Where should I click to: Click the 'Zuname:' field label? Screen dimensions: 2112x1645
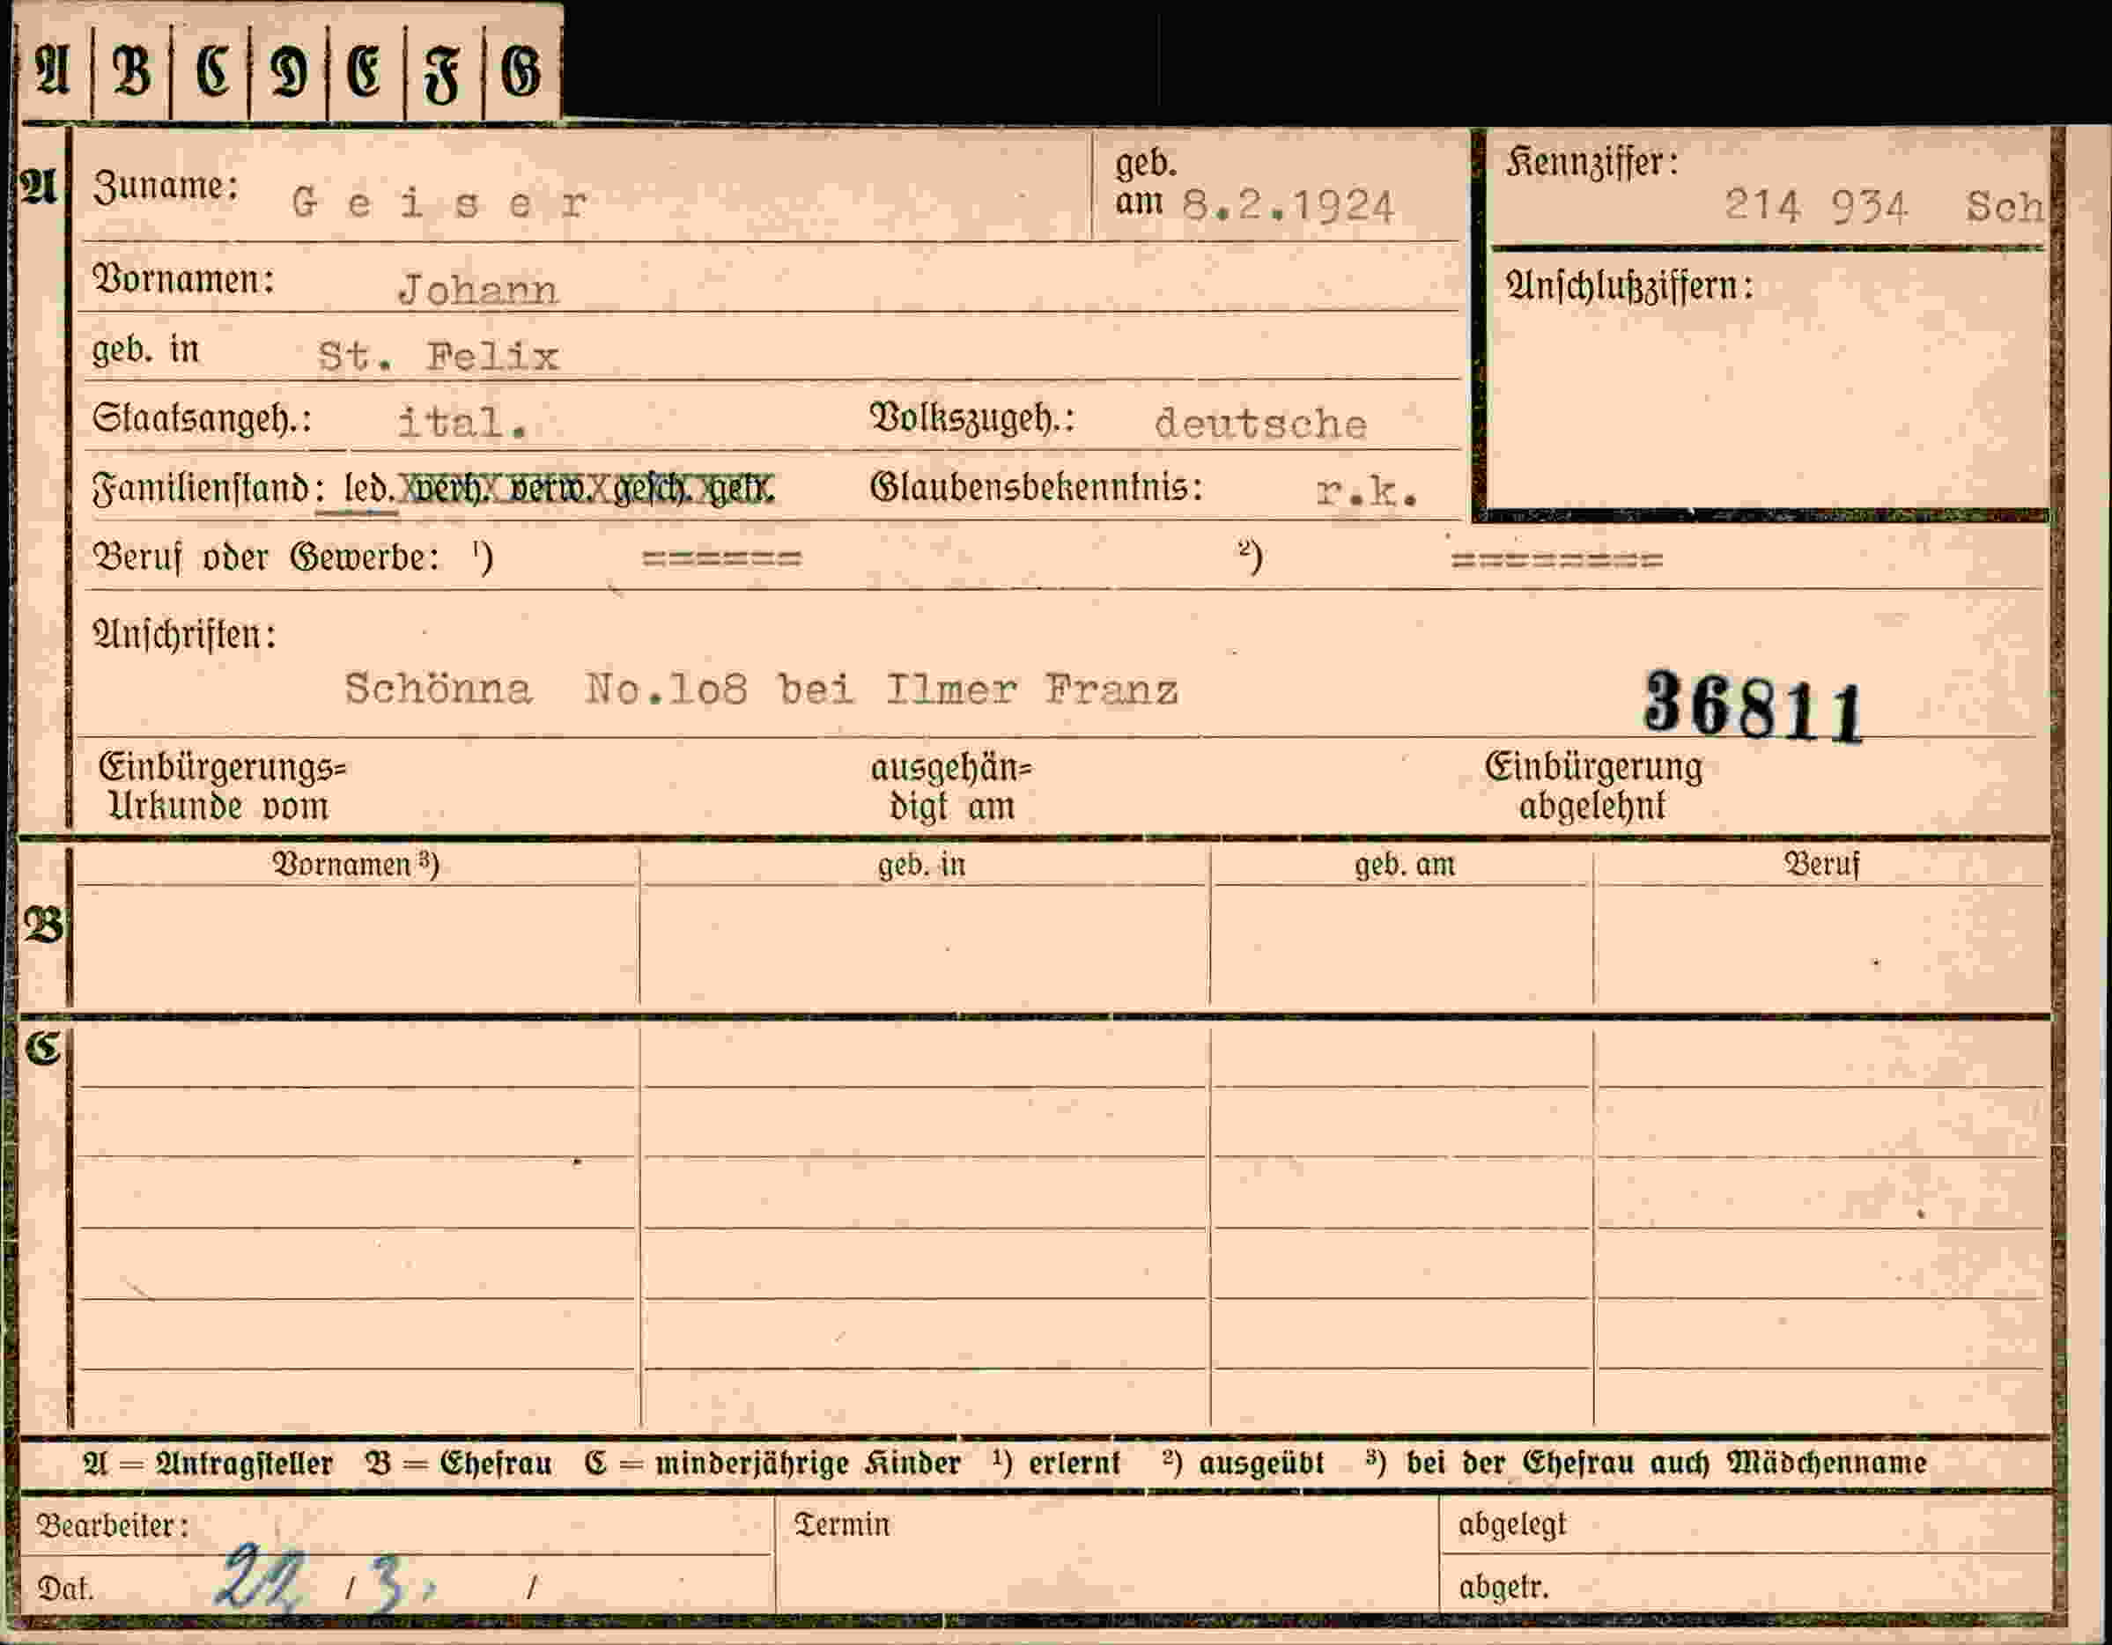[x=166, y=187]
